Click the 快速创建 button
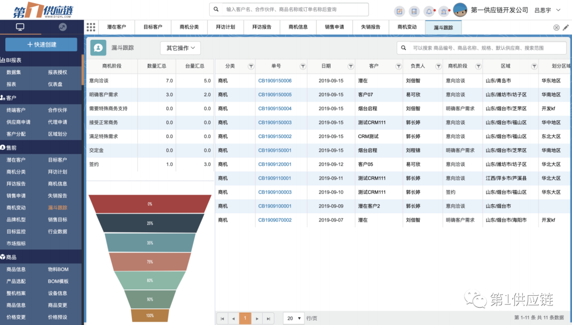Screen dimensions: 572x325 41,44
